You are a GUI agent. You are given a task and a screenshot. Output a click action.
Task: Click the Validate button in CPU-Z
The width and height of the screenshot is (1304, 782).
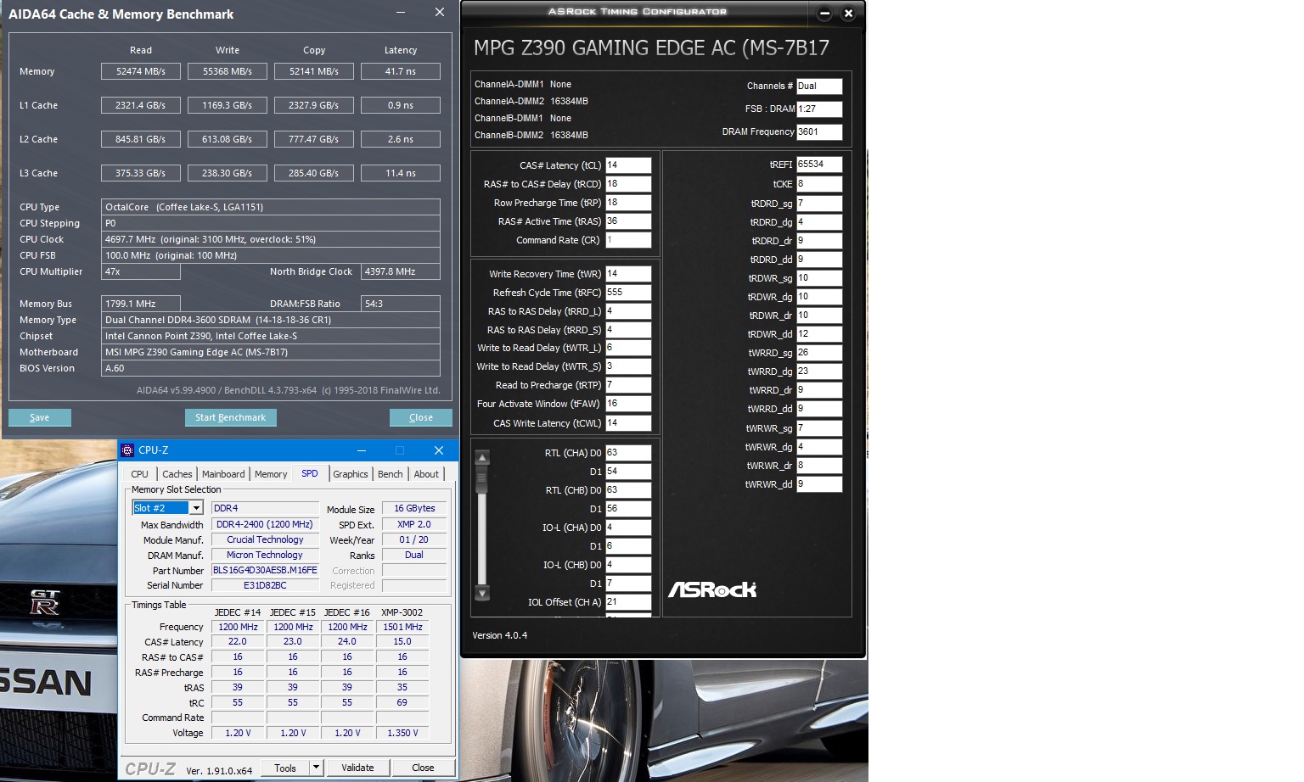click(357, 768)
